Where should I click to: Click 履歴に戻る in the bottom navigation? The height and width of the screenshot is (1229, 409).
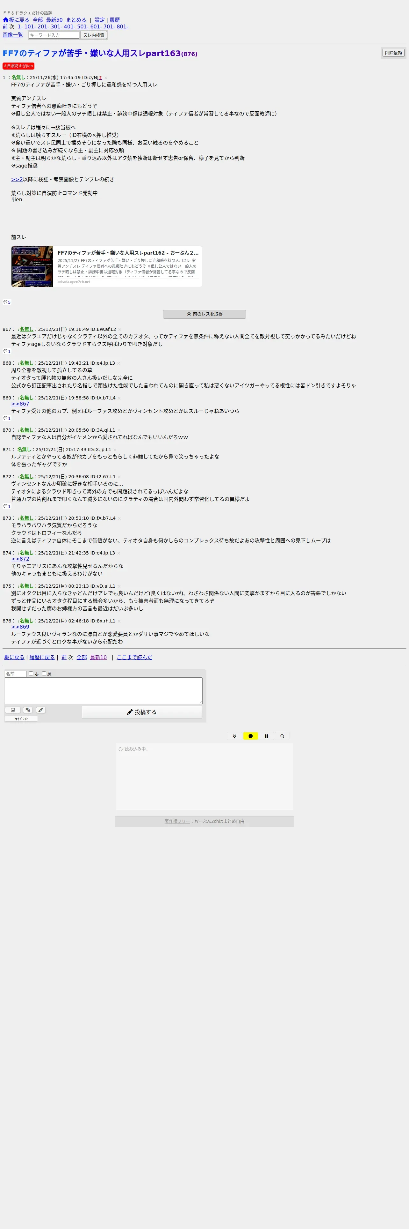coord(42,658)
